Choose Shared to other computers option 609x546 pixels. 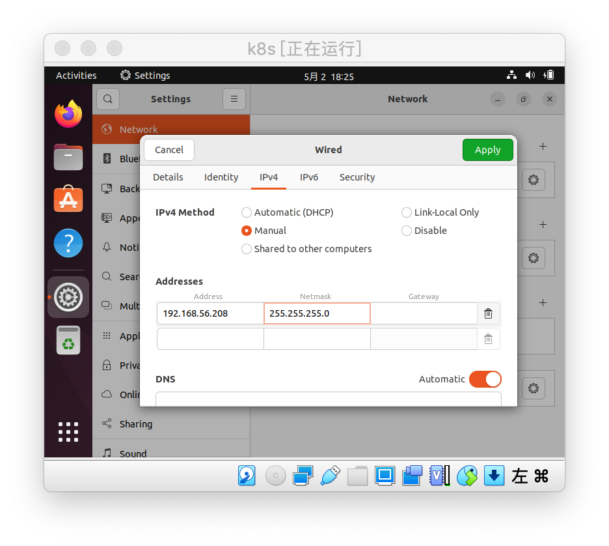247,249
